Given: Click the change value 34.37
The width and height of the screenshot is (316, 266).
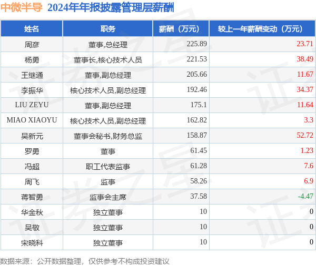Looking at the screenshot, I should coord(305,89).
